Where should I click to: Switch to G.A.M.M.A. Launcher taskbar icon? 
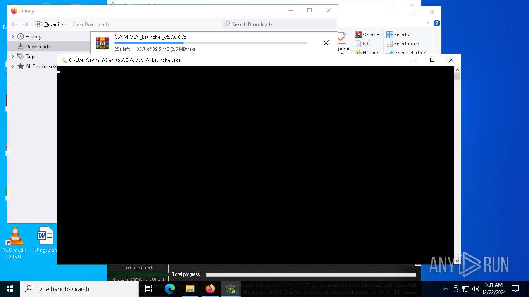[x=231, y=289]
